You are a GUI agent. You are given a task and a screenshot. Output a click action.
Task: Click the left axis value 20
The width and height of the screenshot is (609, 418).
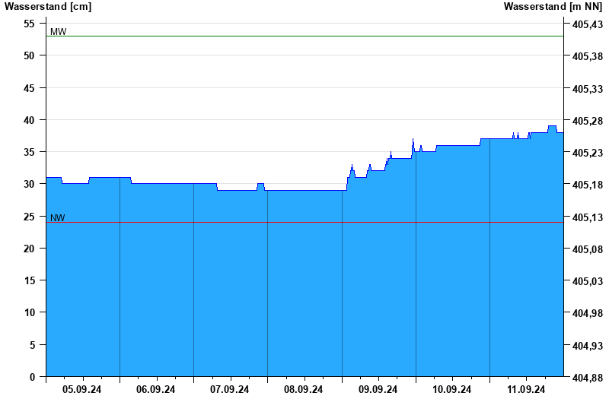coord(29,249)
